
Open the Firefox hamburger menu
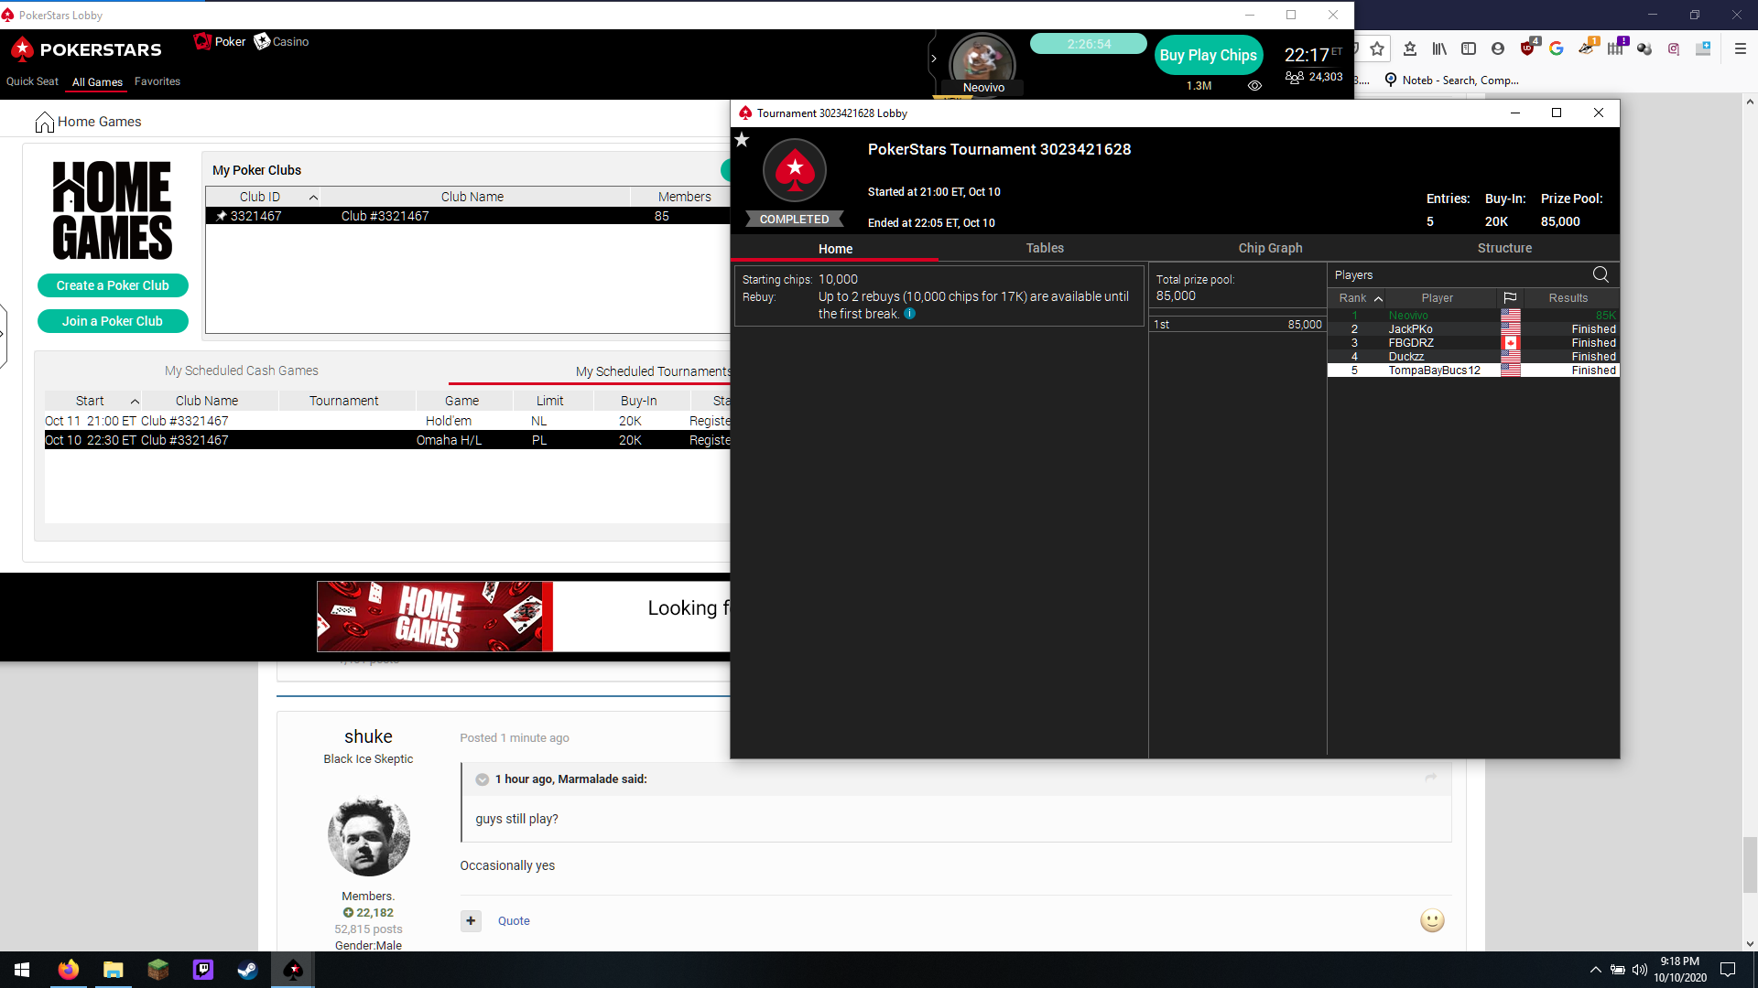point(1741,48)
